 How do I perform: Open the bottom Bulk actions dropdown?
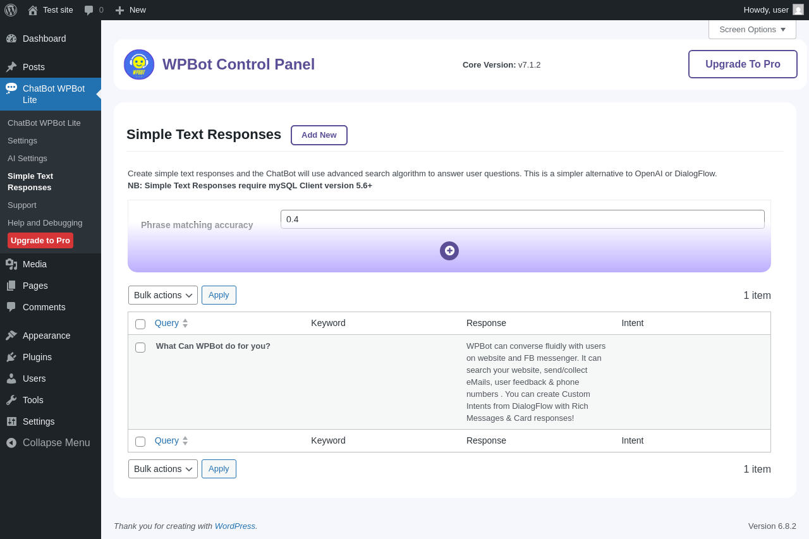click(x=163, y=469)
